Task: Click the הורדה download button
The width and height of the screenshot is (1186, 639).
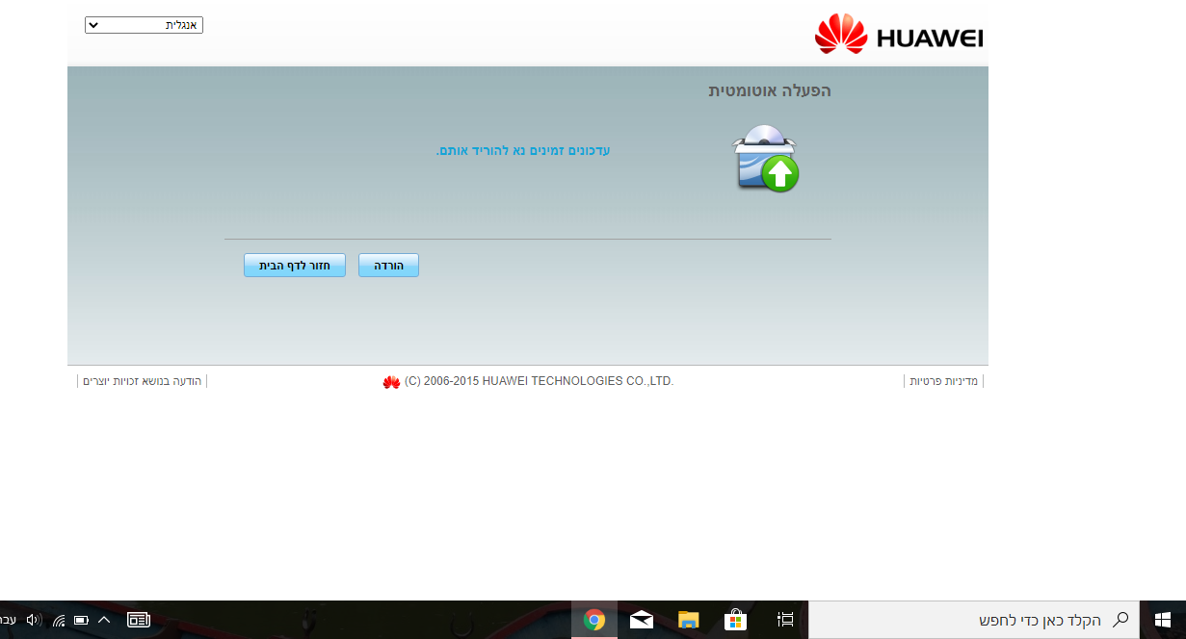Action: (388, 266)
